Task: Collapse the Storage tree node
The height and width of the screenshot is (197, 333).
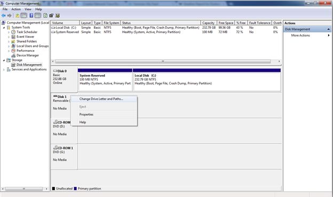Action: click(4, 60)
